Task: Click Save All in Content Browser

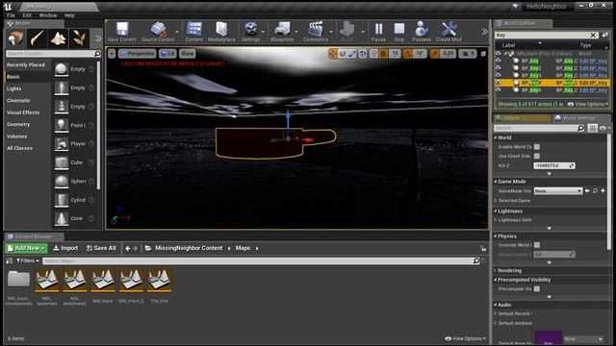Action: point(101,248)
